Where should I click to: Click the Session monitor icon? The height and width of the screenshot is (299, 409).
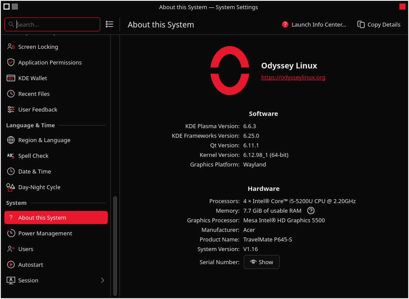click(11, 281)
